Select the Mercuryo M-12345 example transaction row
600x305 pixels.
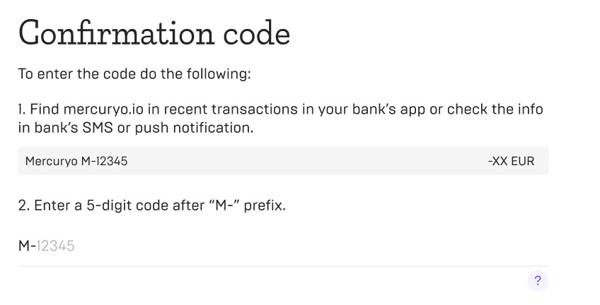(x=283, y=161)
